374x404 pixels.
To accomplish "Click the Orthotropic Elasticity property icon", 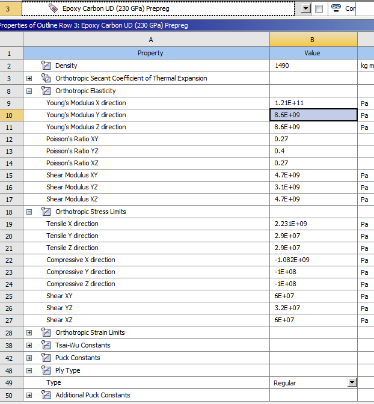I will click(x=46, y=91).
